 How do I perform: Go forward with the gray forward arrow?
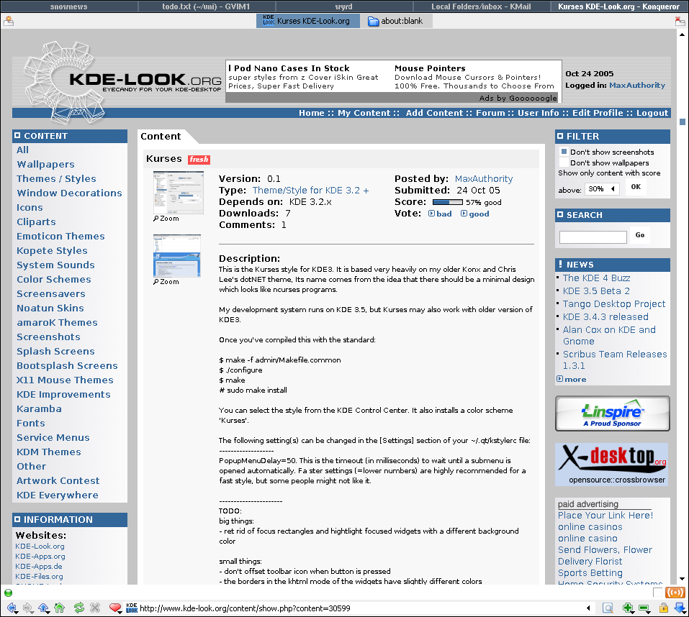point(27,608)
